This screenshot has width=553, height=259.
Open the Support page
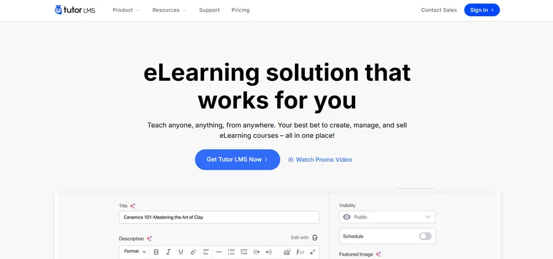[209, 10]
